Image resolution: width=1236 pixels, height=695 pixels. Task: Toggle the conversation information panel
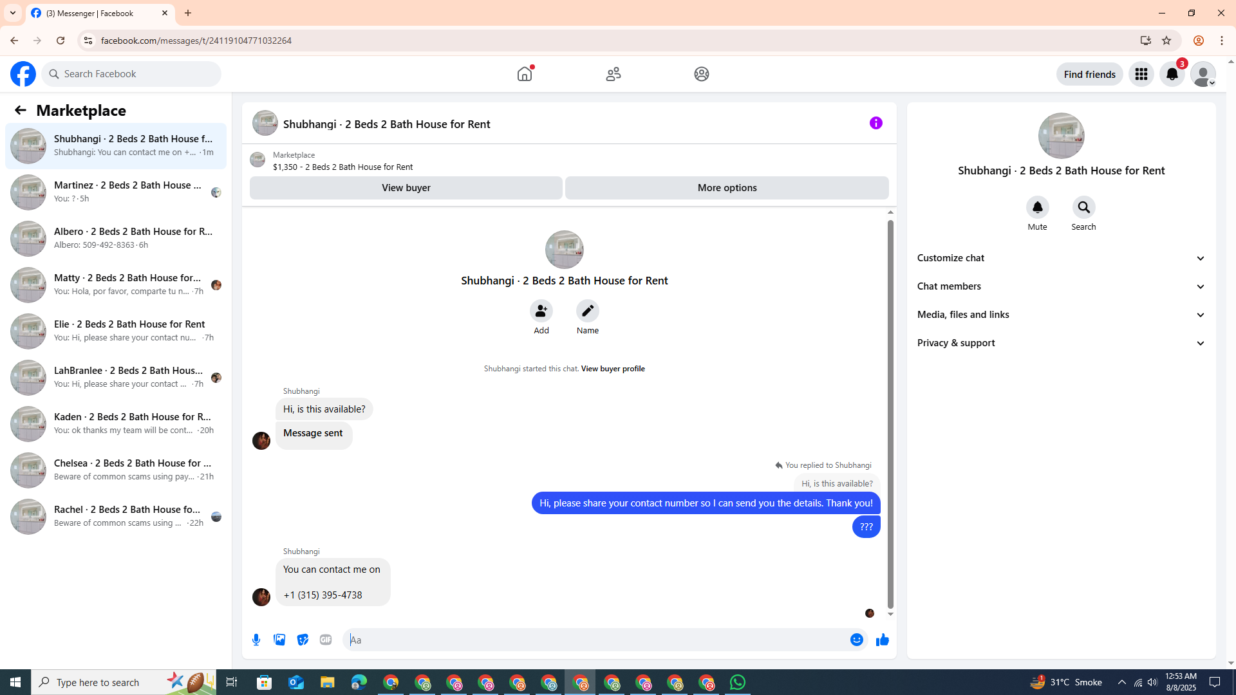click(876, 123)
